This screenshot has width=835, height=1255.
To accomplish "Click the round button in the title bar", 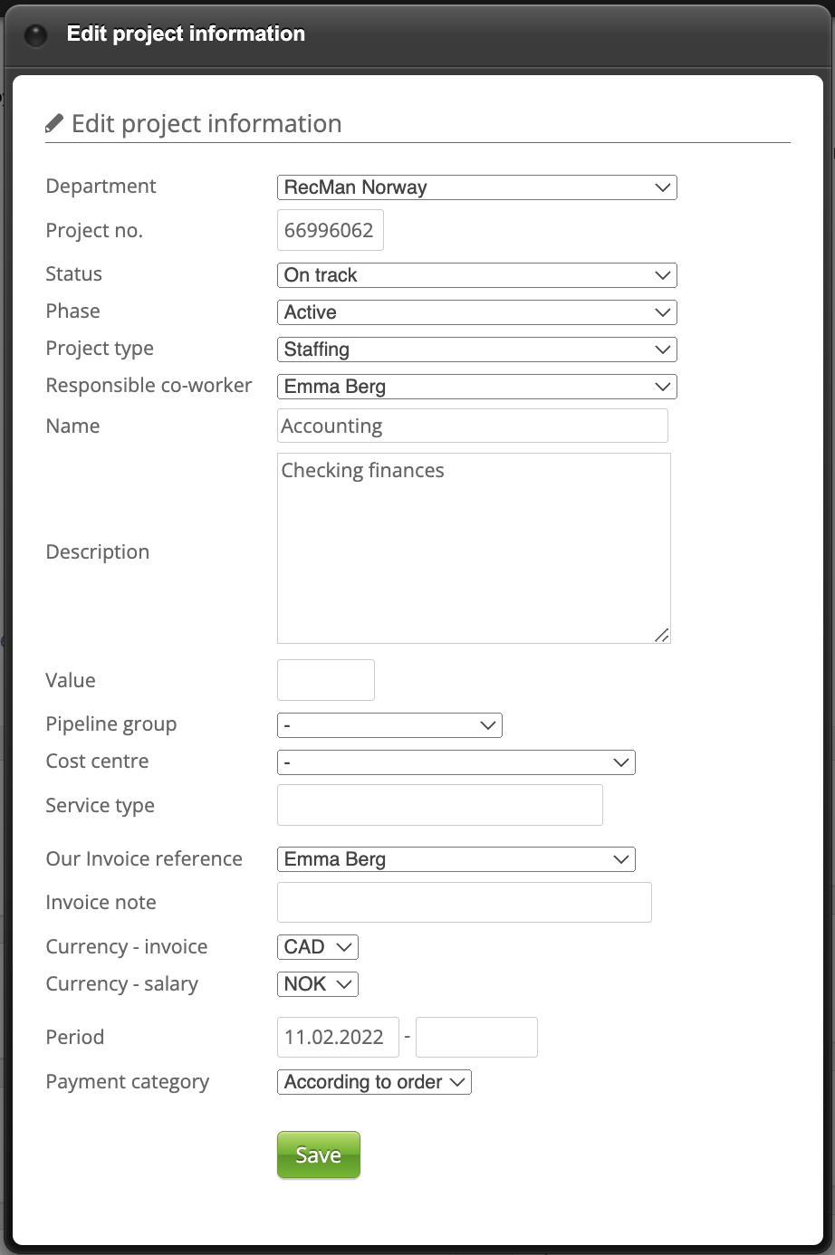I will (x=35, y=35).
